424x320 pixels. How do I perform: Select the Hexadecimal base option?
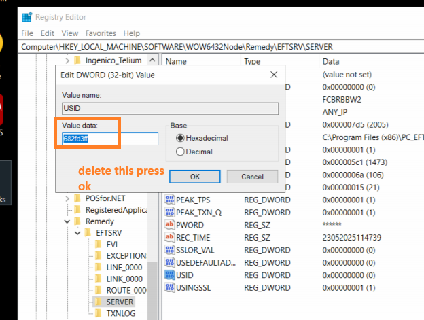(180, 138)
